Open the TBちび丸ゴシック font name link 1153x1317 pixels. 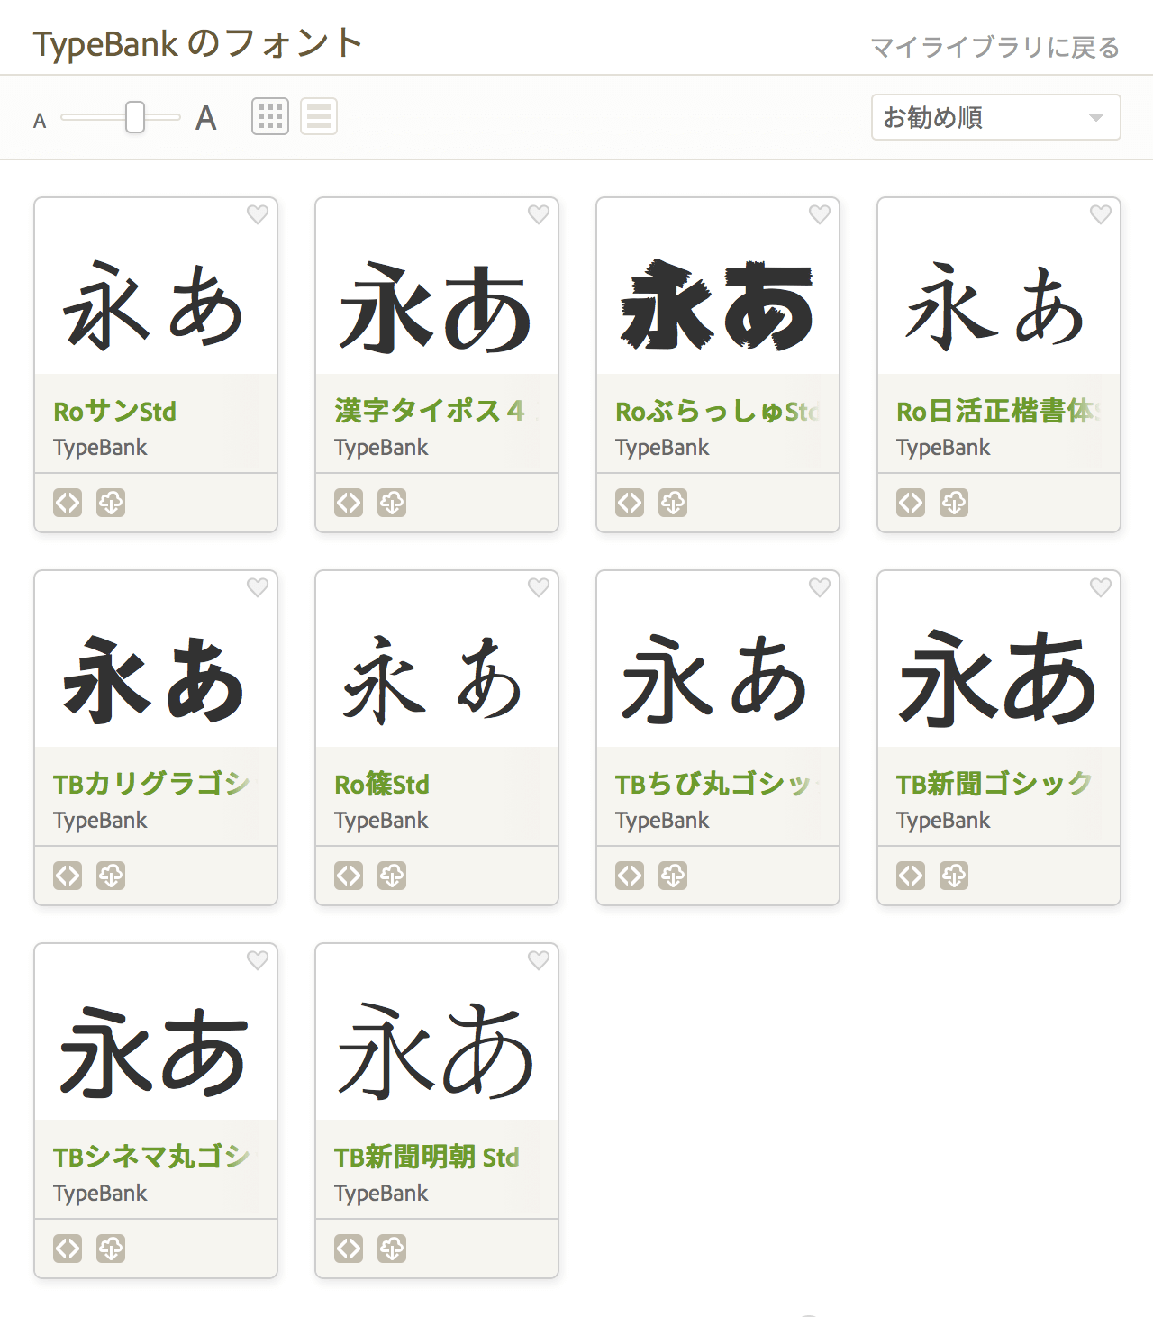pyautogui.click(x=717, y=784)
